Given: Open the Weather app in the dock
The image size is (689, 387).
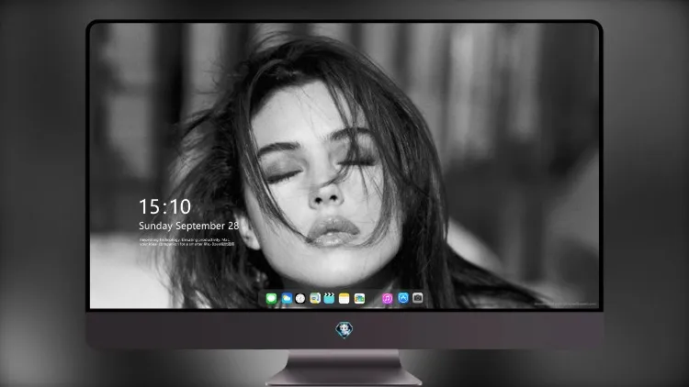Looking at the screenshot, I should (x=287, y=299).
